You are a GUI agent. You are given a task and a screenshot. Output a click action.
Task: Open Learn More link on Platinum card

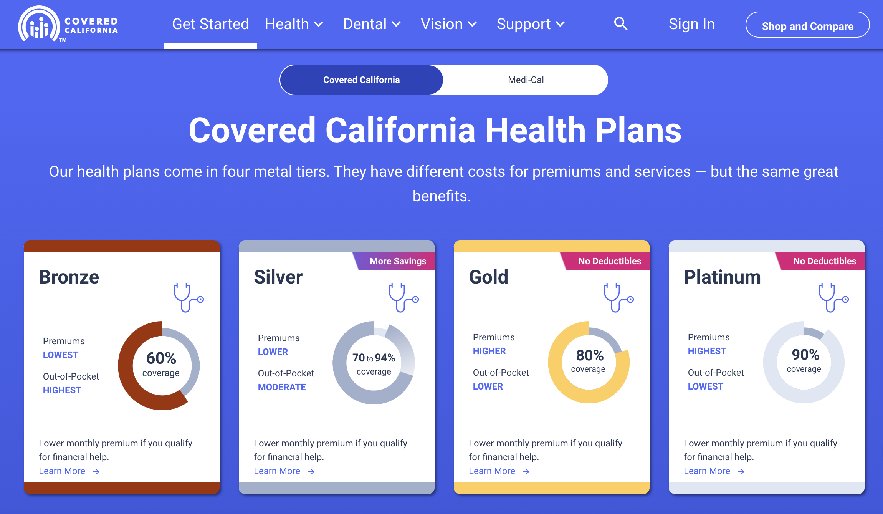pos(714,471)
